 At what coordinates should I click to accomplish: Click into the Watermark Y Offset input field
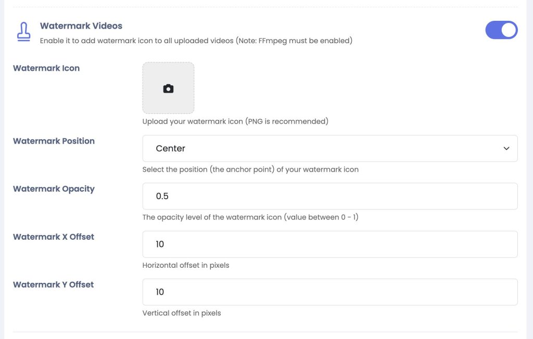329,292
